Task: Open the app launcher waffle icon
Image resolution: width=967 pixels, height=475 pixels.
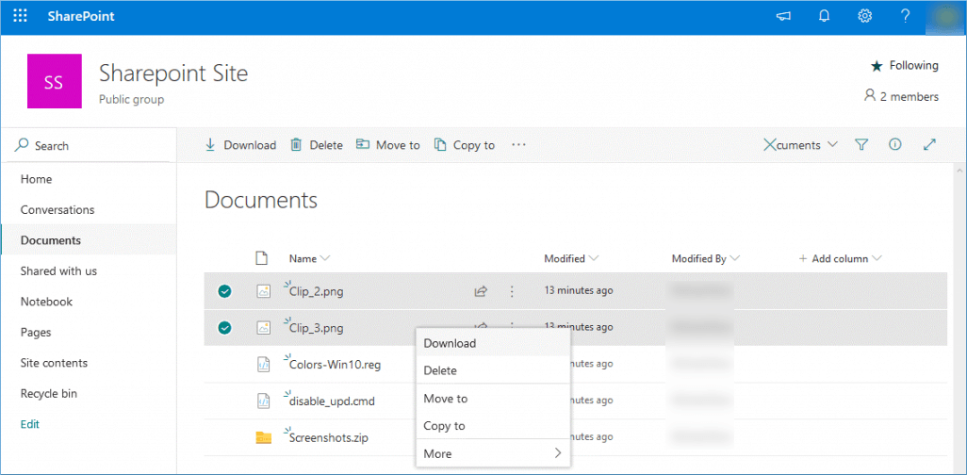Action: click(20, 17)
